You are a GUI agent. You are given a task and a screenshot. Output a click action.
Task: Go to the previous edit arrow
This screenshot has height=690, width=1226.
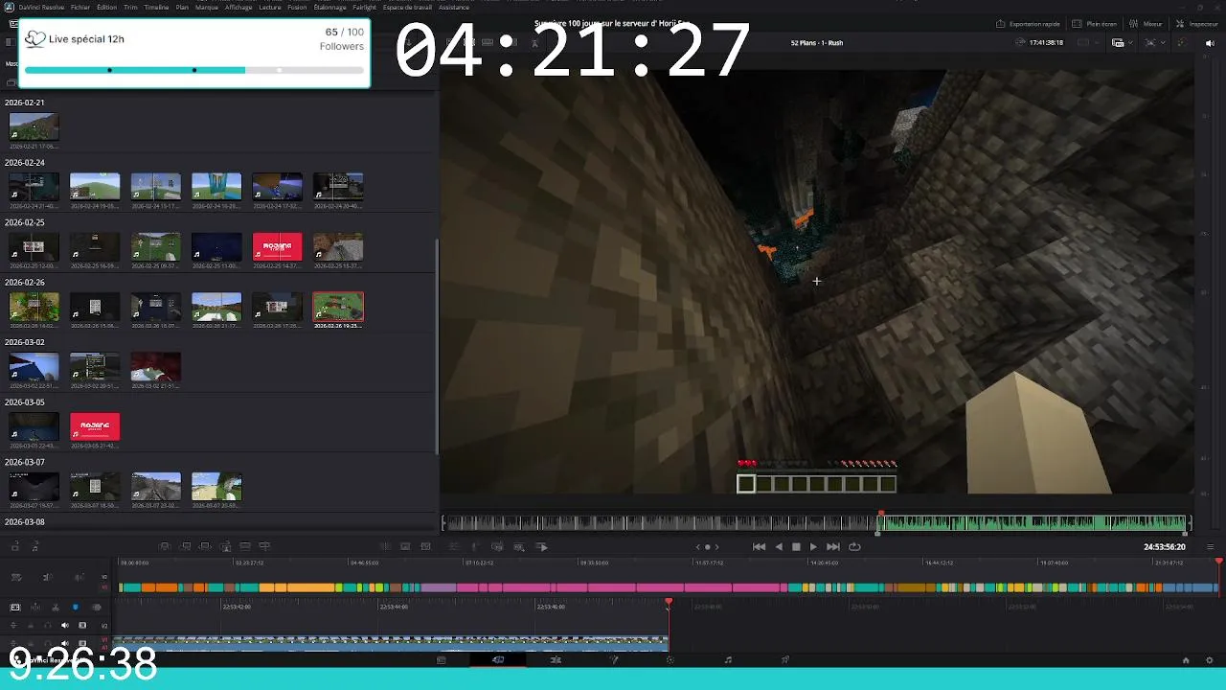pyautogui.click(x=698, y=546)
